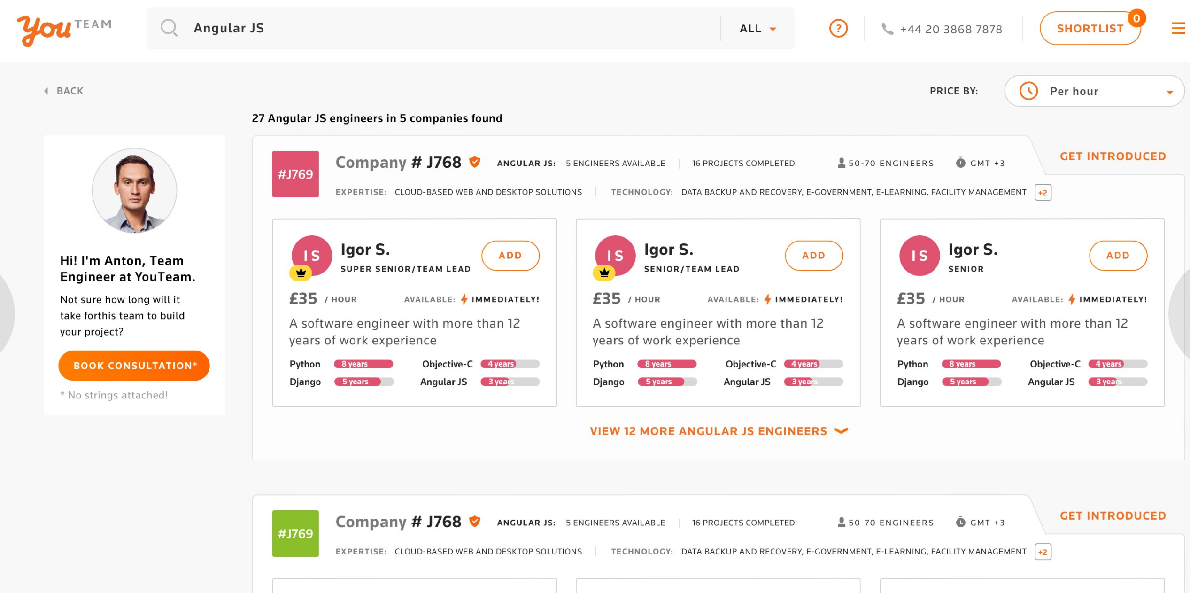Click lightning icon on Senior/Team Lead card
The height and width of the screenshot is (593, 1190).
point(767,299)
